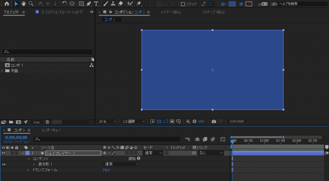Viewport: 329px width, 181px height.
Task: Click the 線 stroke options label
Action: (242, 4)
